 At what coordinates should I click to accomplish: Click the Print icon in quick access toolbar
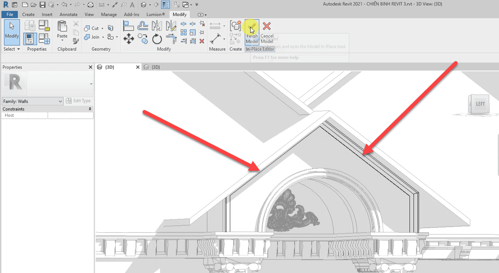pos(91,5)
